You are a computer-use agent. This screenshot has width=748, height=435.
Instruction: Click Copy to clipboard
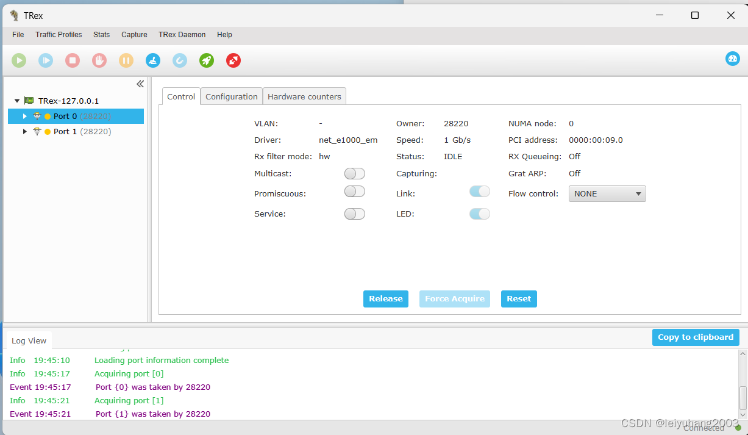coord(696,337)
